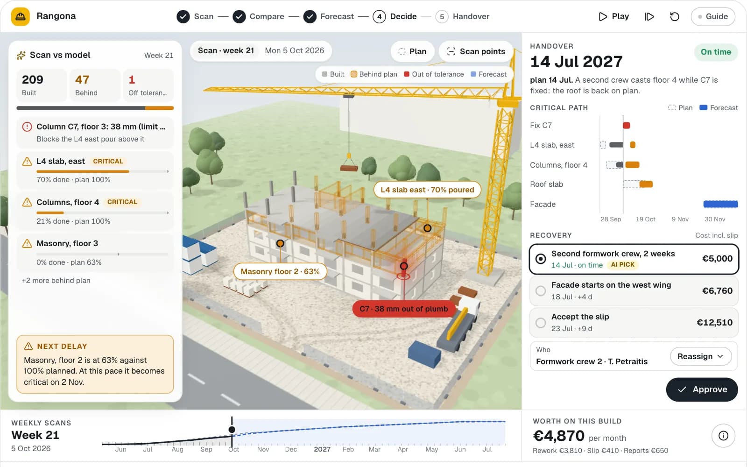Click Formwork crew 2 · T. Petraitis
The width and height of the screenshot is (747, 467).
[592, 361]
